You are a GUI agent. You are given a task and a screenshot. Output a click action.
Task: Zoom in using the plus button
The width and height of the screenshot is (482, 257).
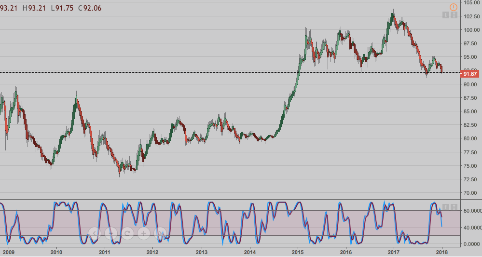(x=144, y=234)
